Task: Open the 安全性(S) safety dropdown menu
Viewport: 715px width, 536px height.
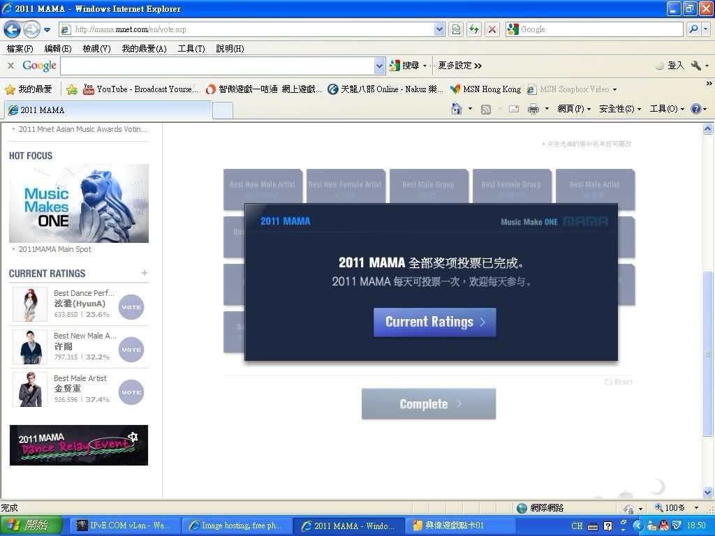Action: (x=619, y=109)
